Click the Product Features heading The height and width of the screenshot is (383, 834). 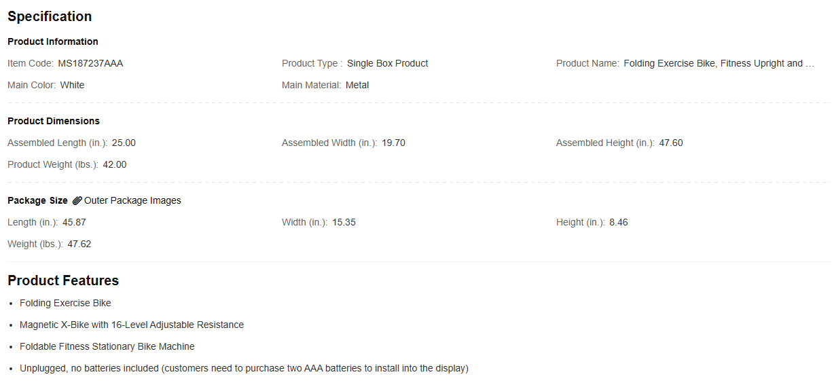[63, 280]
